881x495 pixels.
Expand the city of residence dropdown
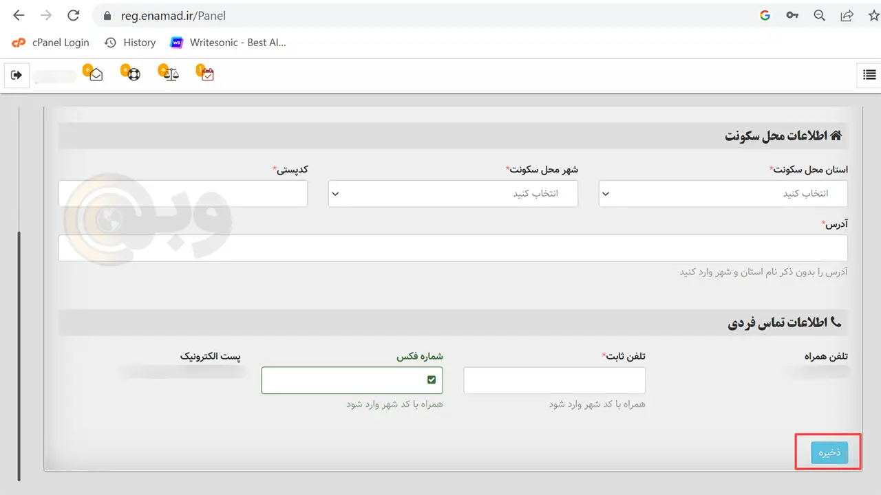click(x=453, y=194)
